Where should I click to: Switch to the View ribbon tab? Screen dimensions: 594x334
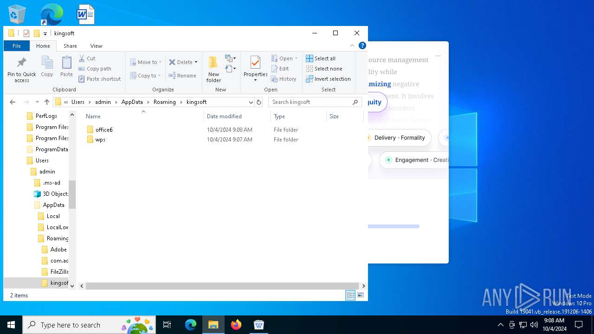(96, 46)
